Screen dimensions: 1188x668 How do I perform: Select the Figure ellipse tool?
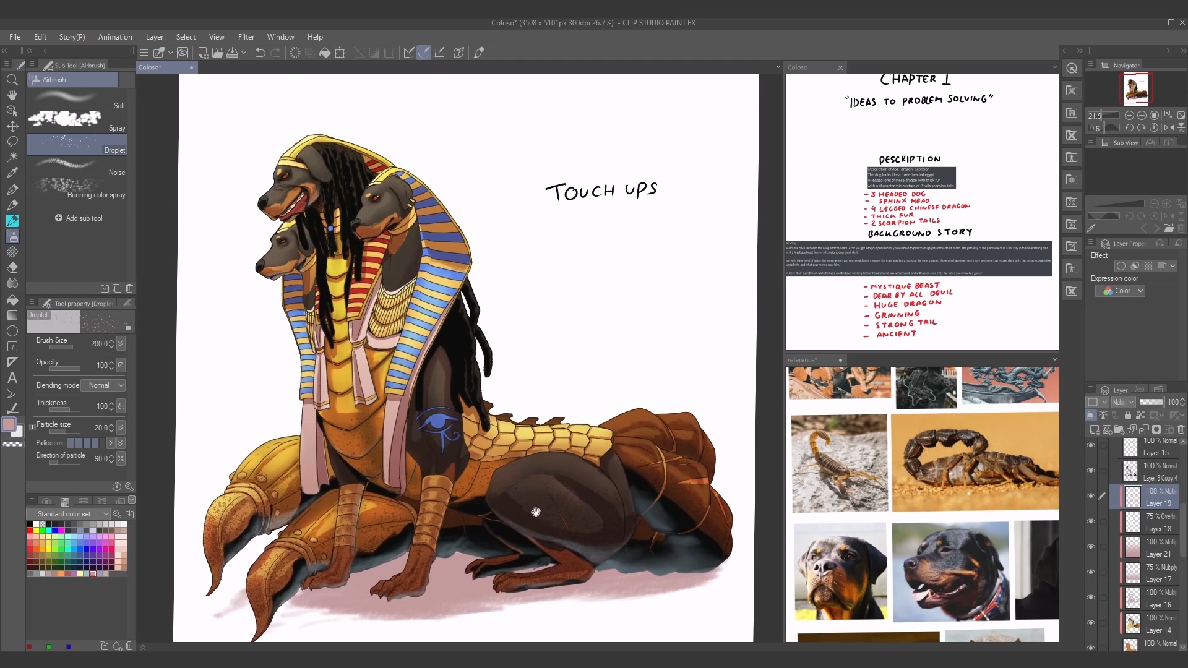(x=12, y=331)
